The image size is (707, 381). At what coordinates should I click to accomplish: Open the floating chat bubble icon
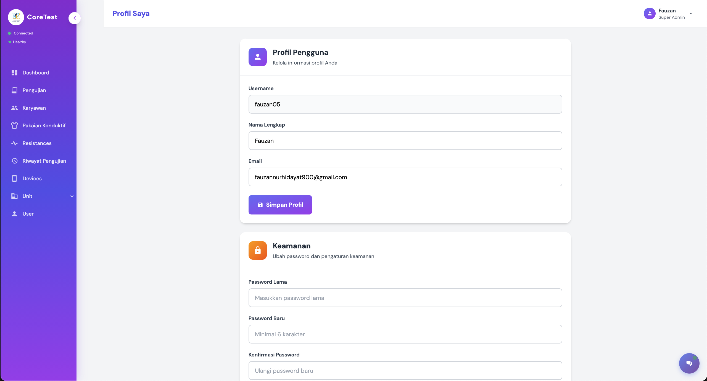(x=689, y=363)
